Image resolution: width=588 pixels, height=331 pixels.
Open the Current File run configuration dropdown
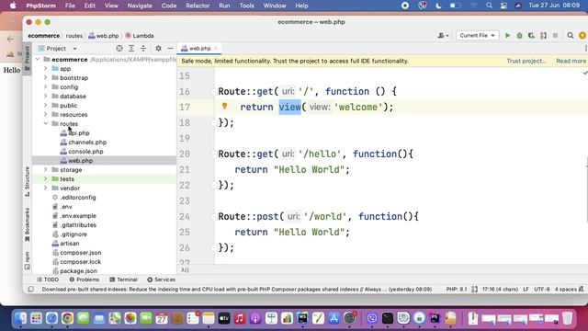(x=477, y=36)
